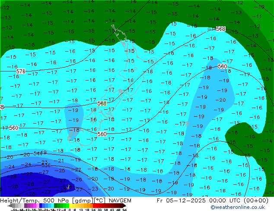Image resolution: width=274 pixels, height=211 pixels.
Task: Click the (00+00) forecast offset text
Action: pos(256,201)
